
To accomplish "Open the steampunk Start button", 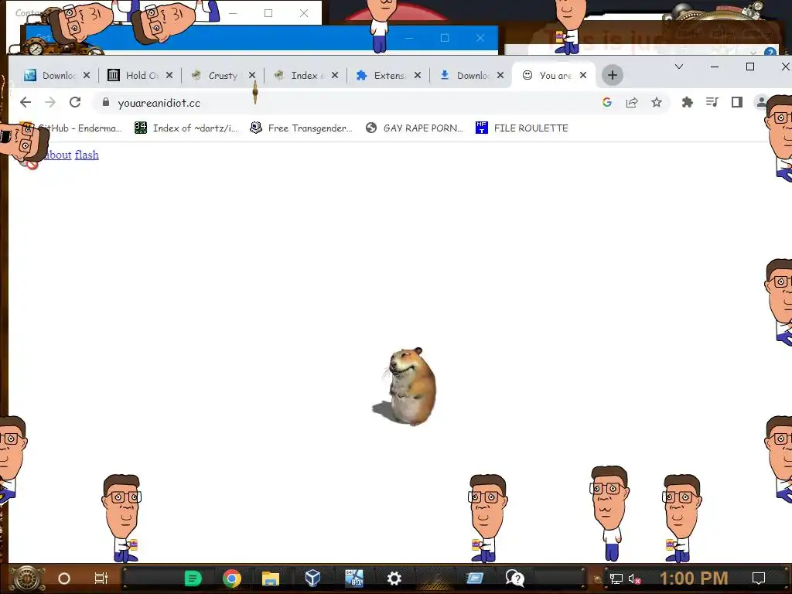I will point(27,579).
